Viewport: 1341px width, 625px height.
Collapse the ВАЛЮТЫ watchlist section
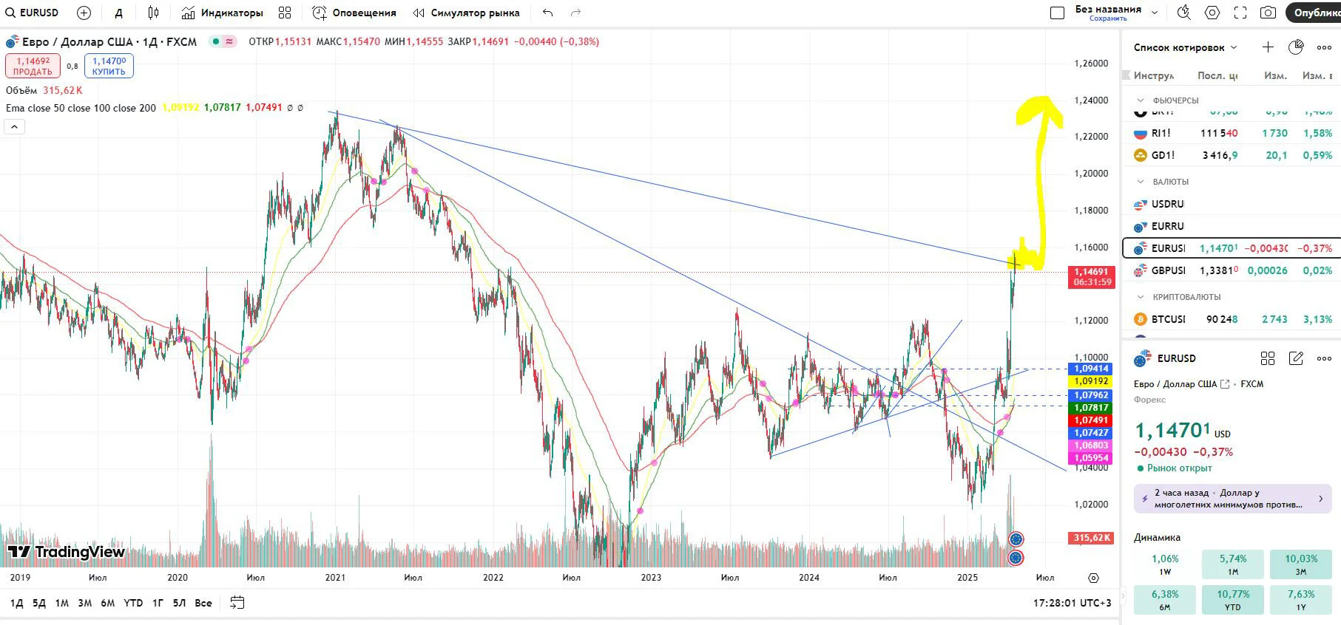[1141, 181]
